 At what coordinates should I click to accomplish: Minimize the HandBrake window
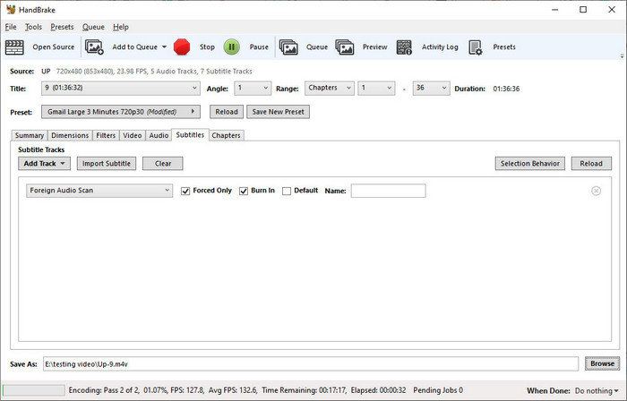(x=554, y=10)
